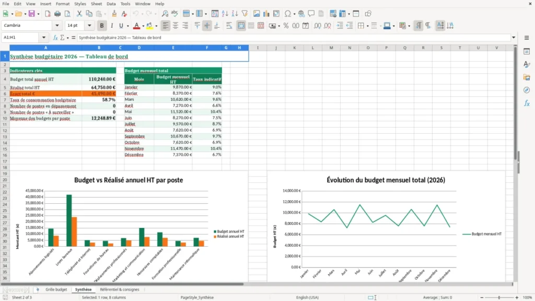Open the sidebar Gallery icon

coord(527,77)
